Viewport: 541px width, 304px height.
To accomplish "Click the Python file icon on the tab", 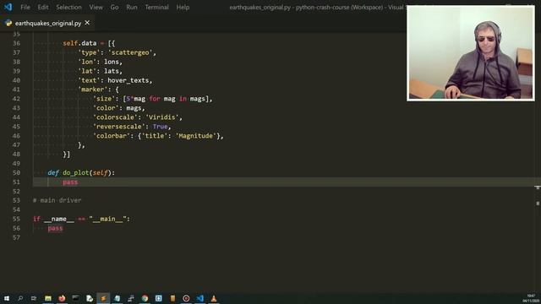I will click(8, 23).
